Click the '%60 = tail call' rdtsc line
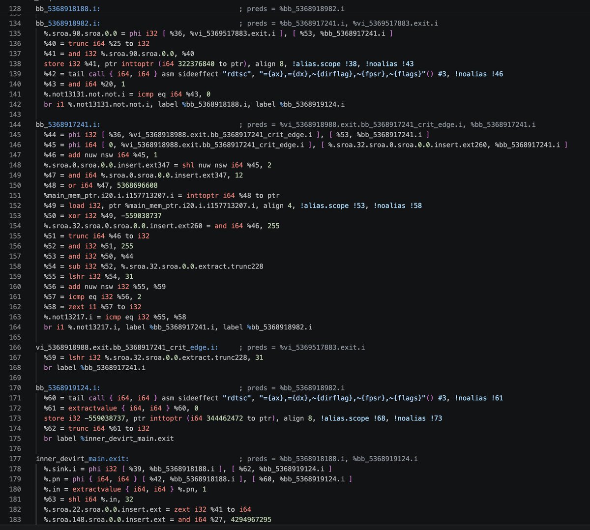 click(x=273, y=398)
